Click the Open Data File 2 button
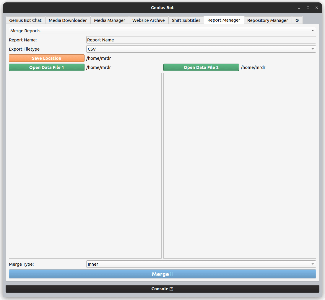Screen dimensions: 325x300 coord(201,67)
